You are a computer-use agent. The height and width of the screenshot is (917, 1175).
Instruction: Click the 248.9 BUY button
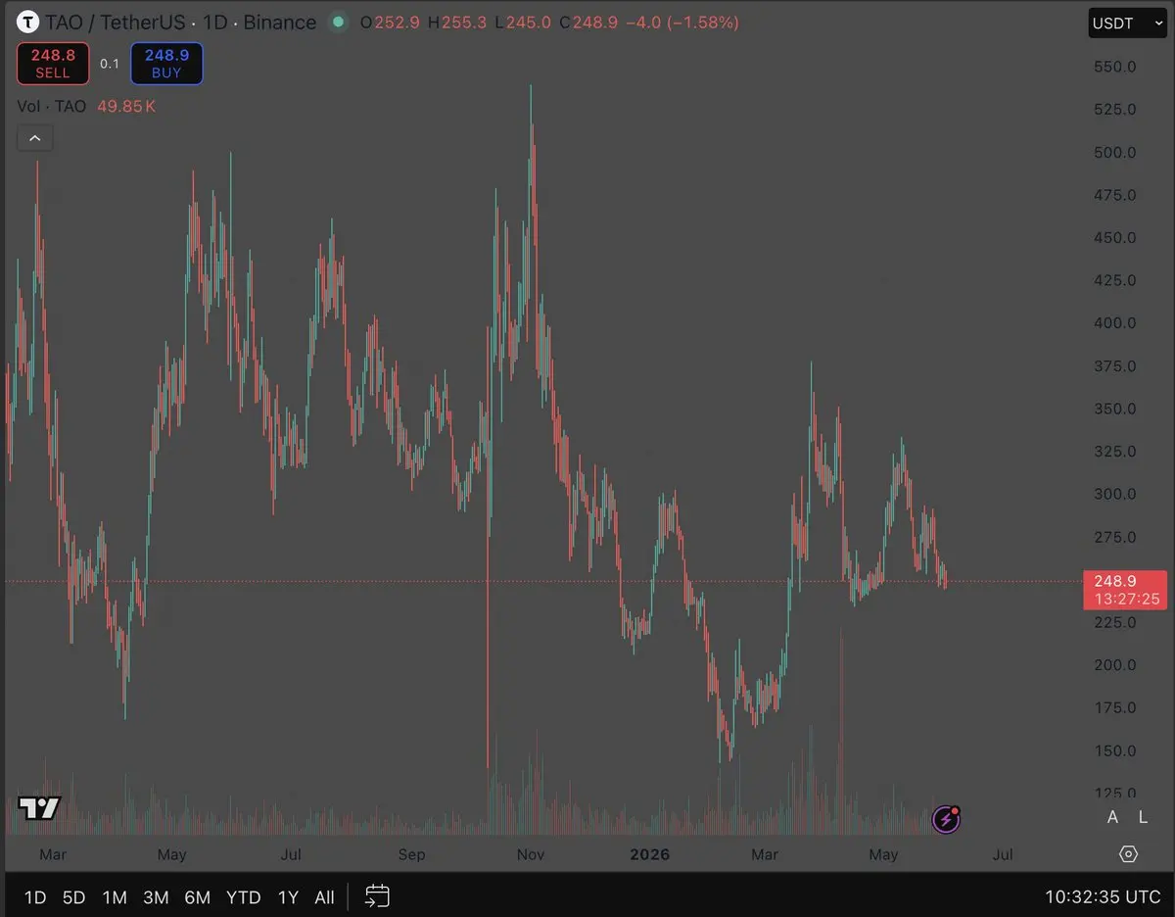point(166,64)
